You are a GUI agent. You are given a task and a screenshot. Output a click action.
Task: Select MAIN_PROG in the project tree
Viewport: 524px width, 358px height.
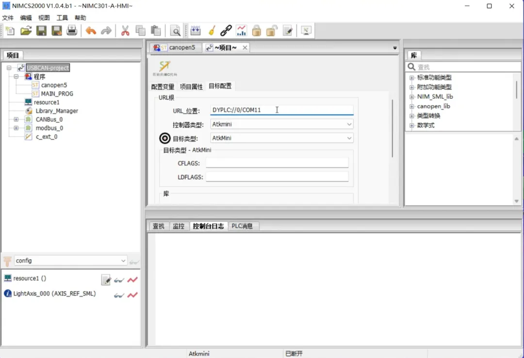coord(57,94)
